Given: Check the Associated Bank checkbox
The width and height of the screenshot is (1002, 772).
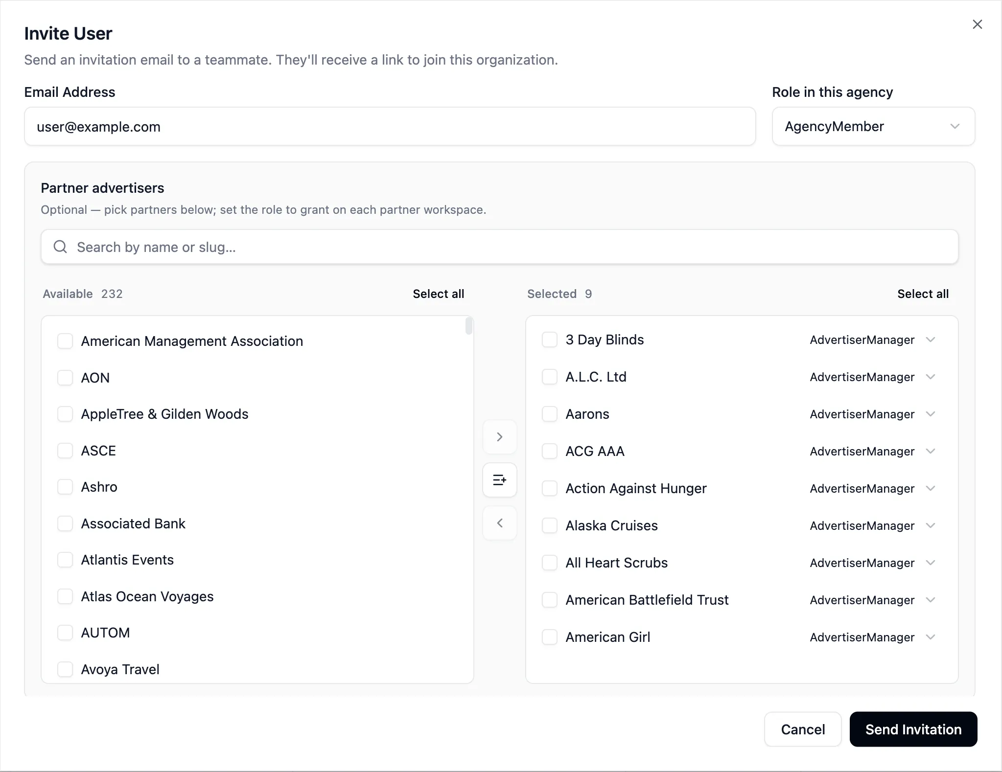Looking at the screenshot, I should pyautogui.click(x=65, y=523).
